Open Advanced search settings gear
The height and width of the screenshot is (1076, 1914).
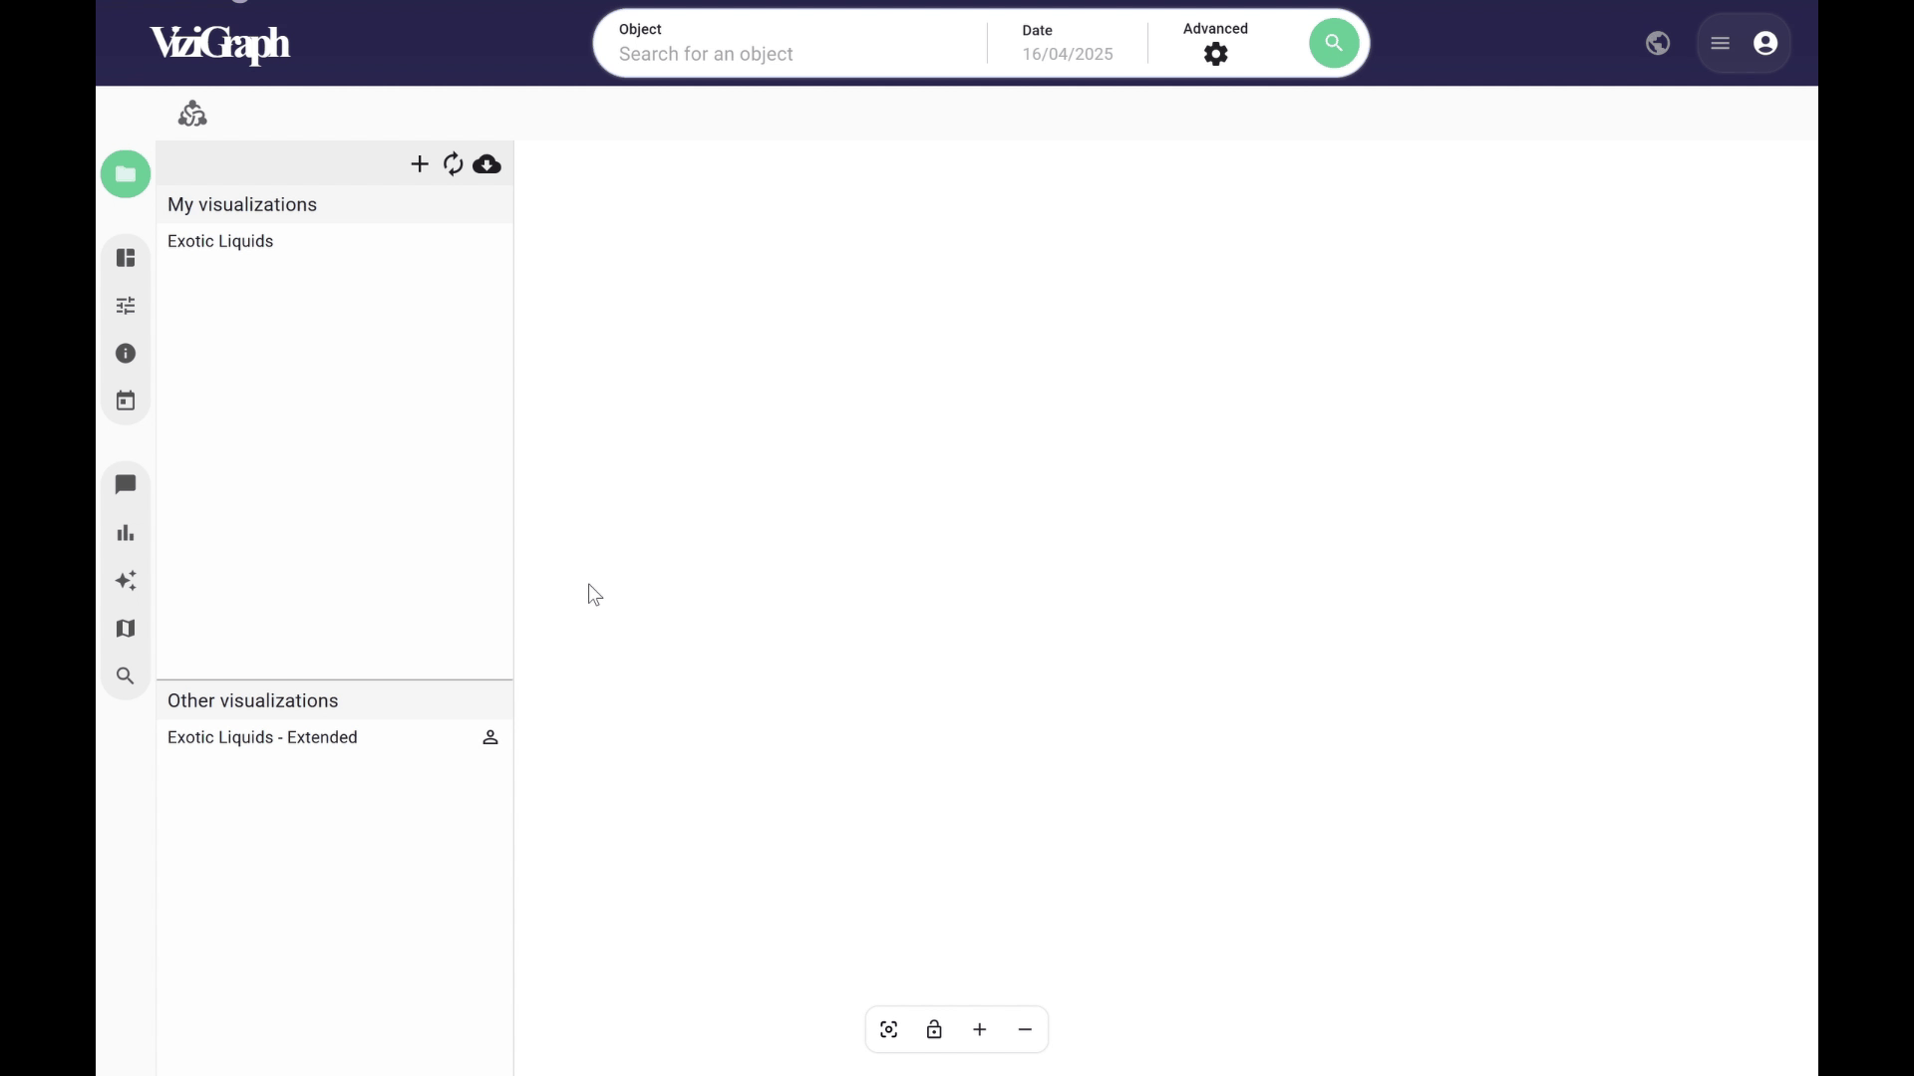[1216, 54]
